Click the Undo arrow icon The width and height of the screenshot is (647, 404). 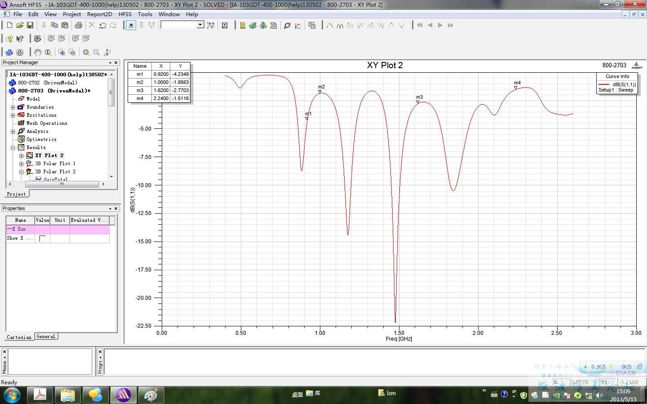[102, 25]
